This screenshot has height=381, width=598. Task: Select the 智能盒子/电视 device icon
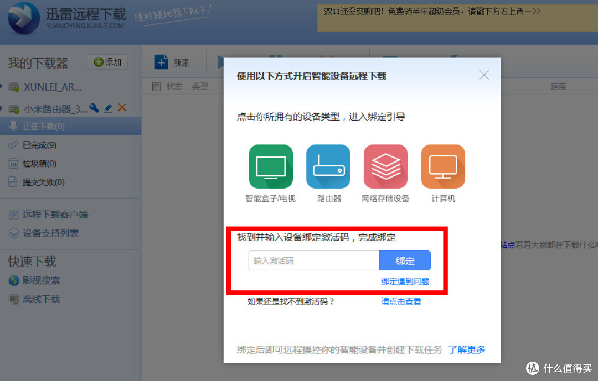pos(271,166)
